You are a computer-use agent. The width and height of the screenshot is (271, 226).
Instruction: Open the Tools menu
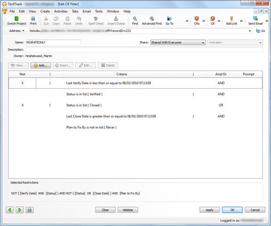[x=99, y=11]
